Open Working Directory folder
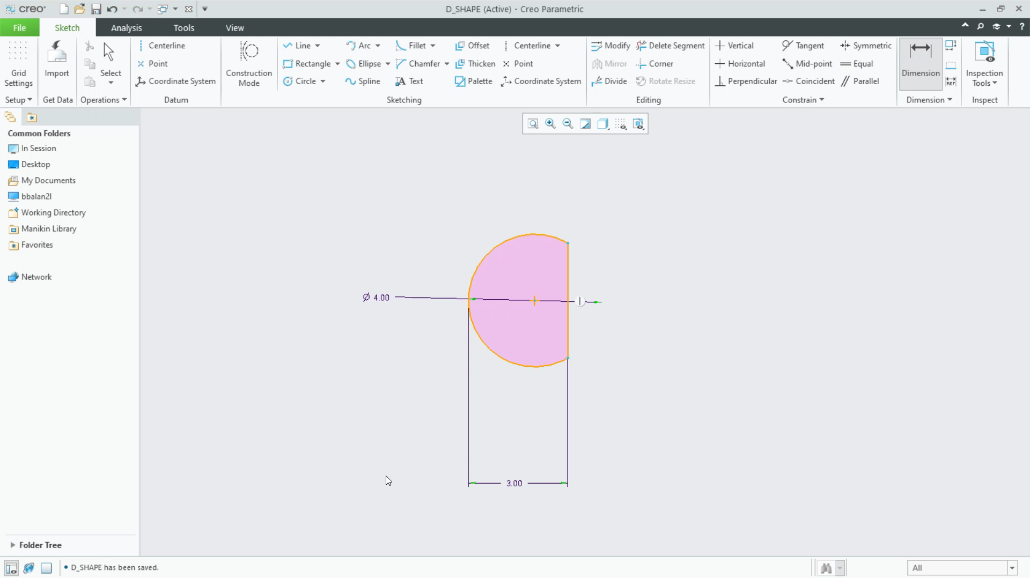The height and width of the screenshot is (578, 1030). [x=47, y=212]
